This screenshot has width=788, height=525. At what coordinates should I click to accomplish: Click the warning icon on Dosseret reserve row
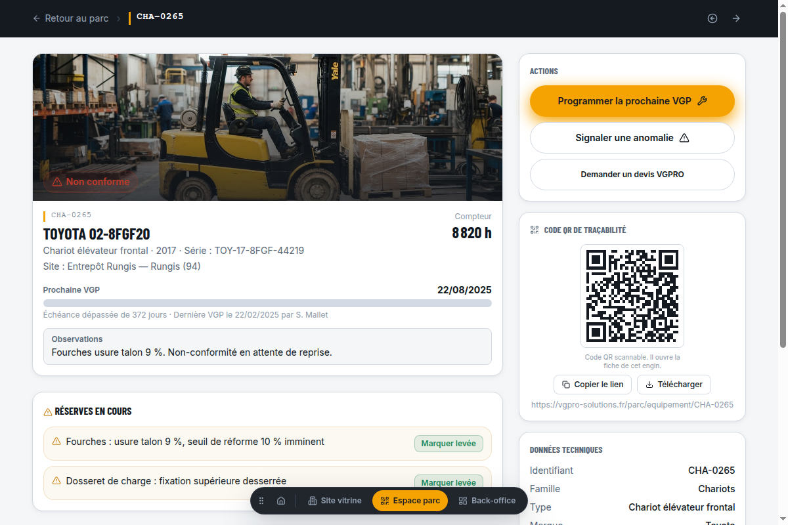[x=56, y=480]
